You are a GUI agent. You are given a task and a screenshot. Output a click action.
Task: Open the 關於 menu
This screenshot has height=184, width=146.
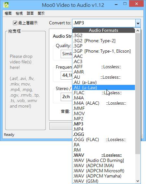pyautogui.click(x=41, y=13)
